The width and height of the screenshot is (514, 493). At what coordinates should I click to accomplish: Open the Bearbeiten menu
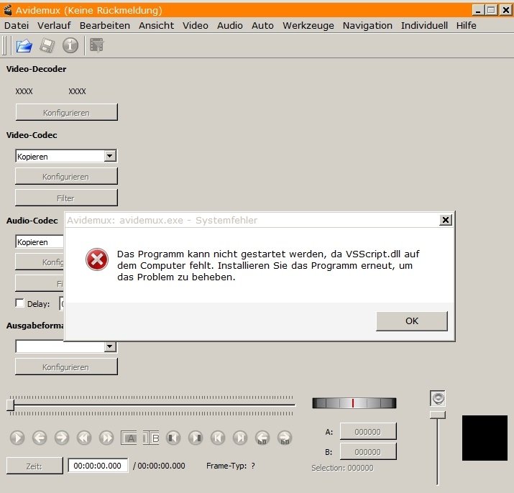pyautogui.click(x=104, y=26)
